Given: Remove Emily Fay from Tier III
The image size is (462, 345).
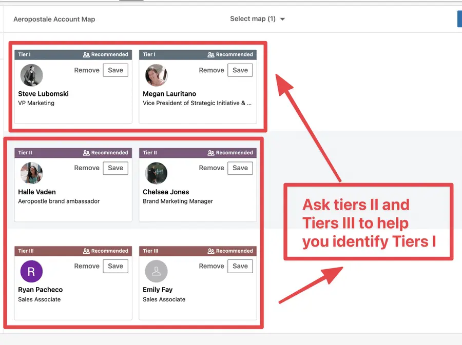Looking at the screenshot, I should [x=211, y=266].
